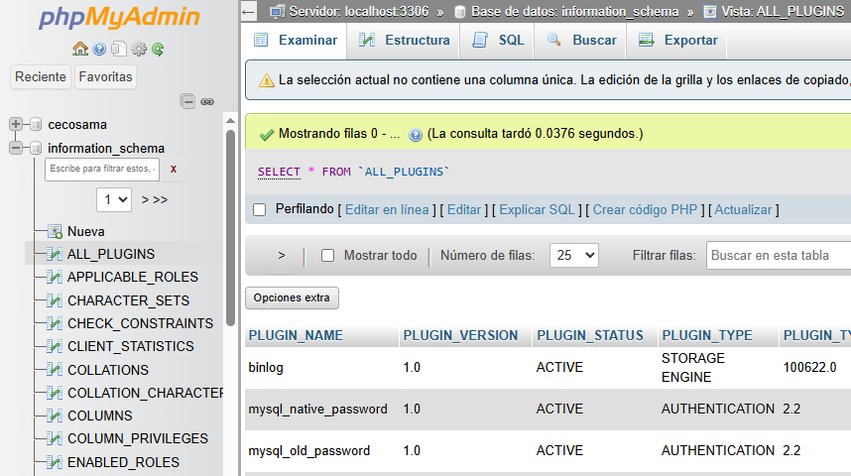Click the CHARACTER_SETS view icon in tree

(55, 300)
